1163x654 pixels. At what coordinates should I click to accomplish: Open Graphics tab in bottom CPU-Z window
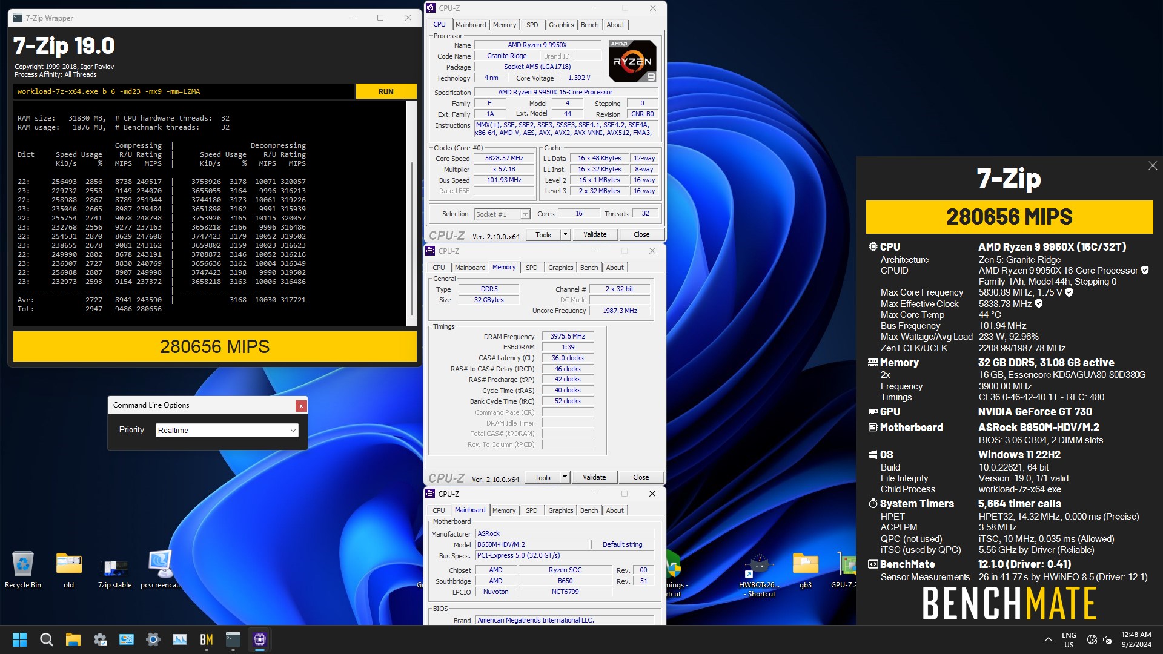pos(560,510)
